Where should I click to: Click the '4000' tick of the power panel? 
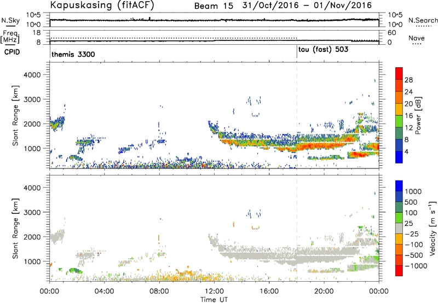pyautogui.click(x=32, y=75)
